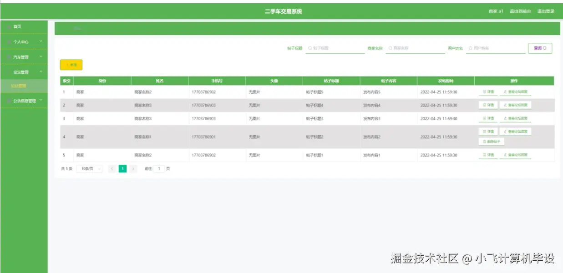The height and width of the screenshot is (273, 563).
Task: Click 退出到前台 in the header
Action: pyautogui.click(x=520, y=11)
